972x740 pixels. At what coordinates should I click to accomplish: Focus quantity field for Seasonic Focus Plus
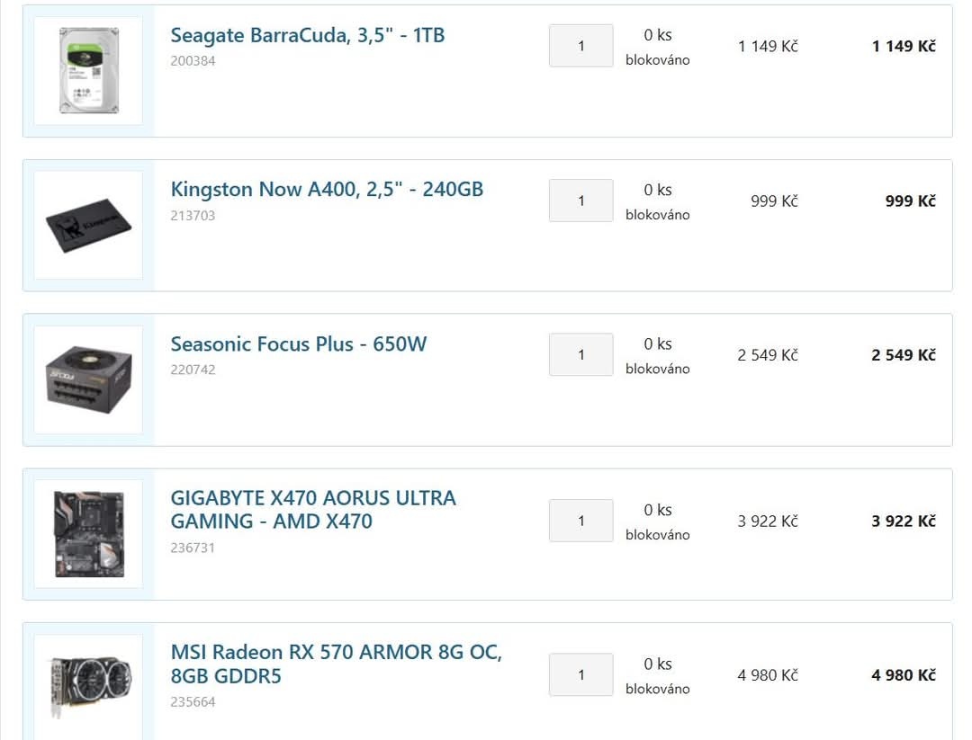(x=580, y=355)
